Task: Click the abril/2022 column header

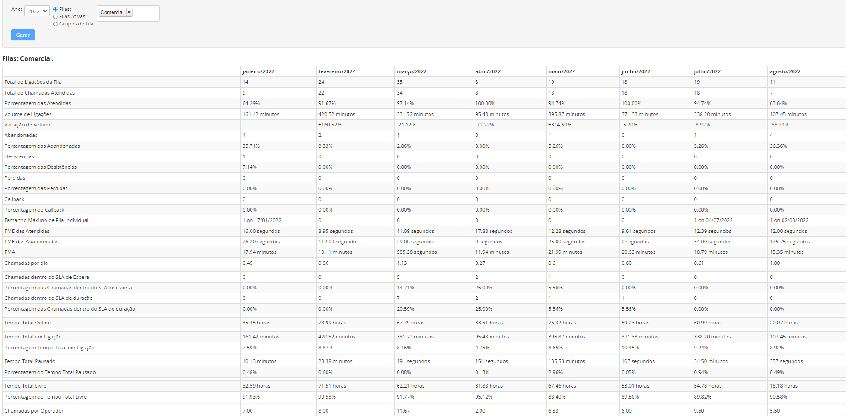Action: click(x=488, y=71)
